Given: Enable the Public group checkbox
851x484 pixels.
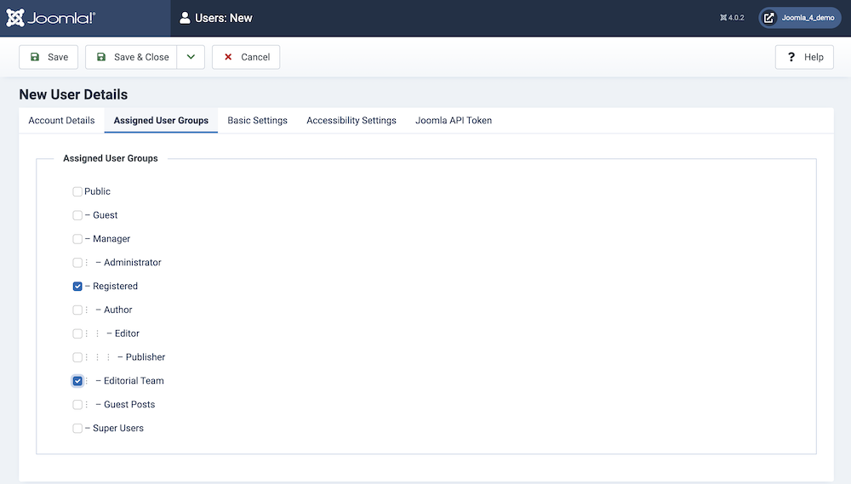Looking at the screenshot, I should (x=77, y=192).
